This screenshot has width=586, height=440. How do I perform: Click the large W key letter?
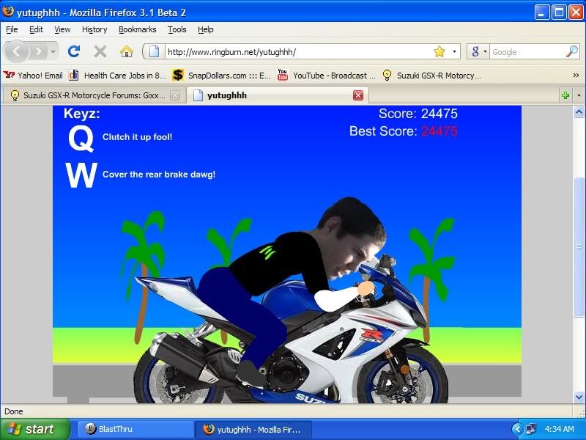tap(81, 175)
